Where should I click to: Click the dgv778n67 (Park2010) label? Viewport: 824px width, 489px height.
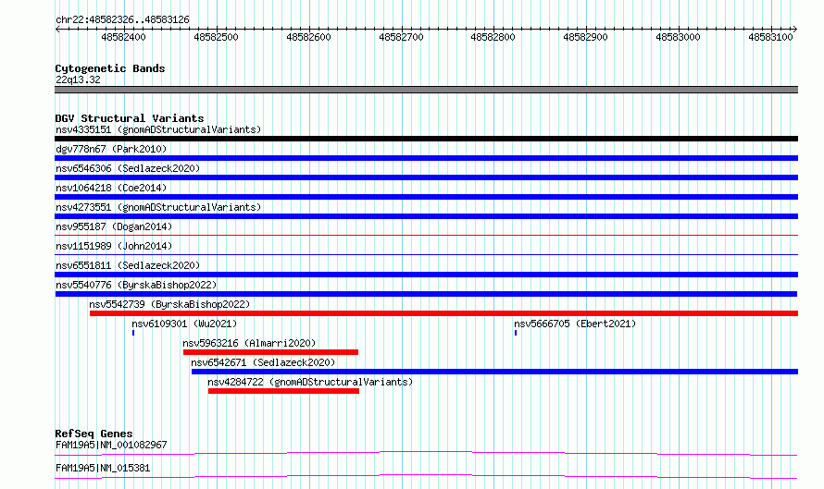click(111, 149)
